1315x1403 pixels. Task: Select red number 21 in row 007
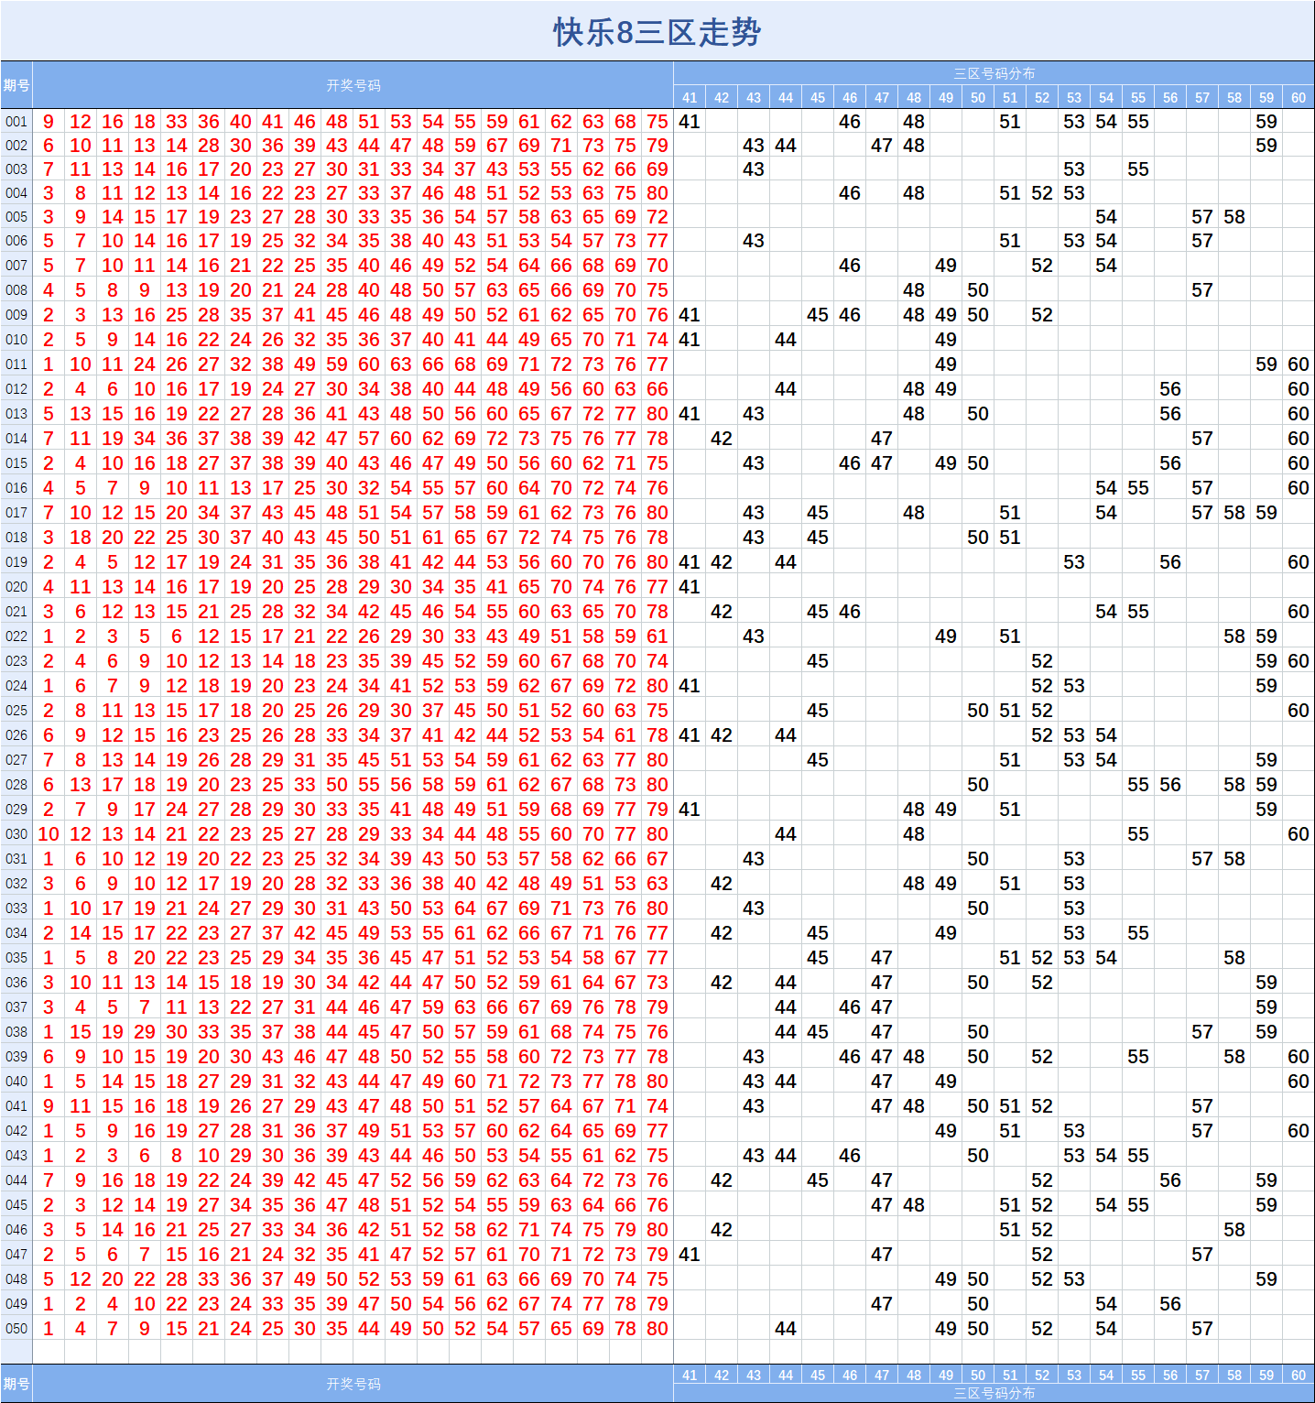pos(241,266)
